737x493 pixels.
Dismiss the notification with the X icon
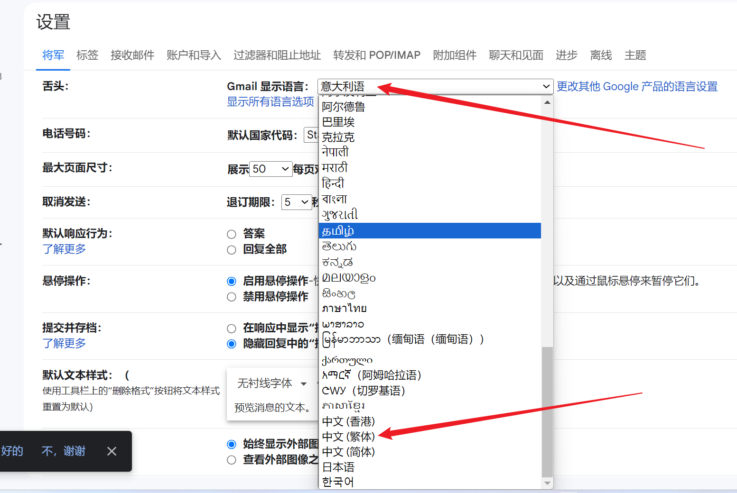(x=112, y=451)
